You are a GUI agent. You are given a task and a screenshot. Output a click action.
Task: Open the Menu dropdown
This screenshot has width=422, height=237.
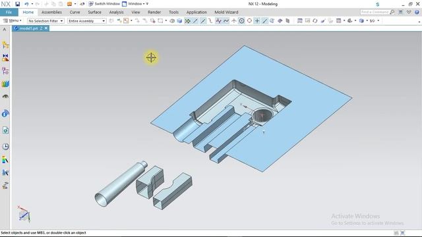tap(13, 20)
